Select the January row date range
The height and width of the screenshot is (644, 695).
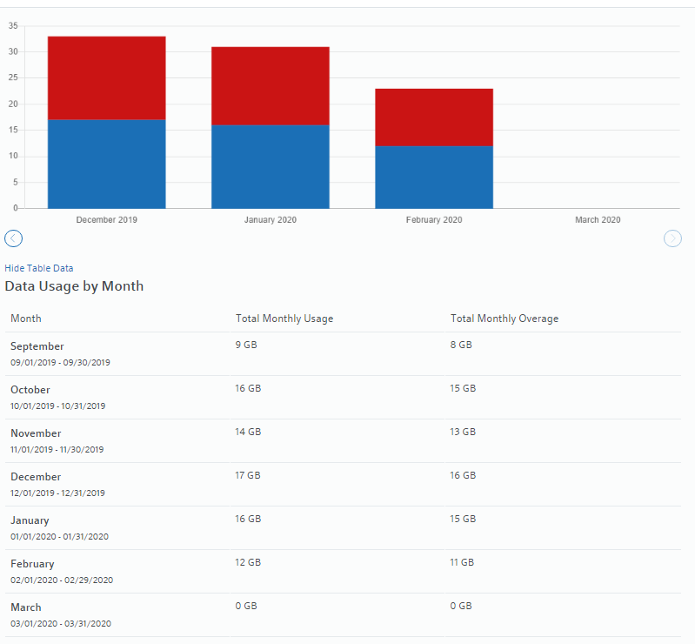(59, 537)
